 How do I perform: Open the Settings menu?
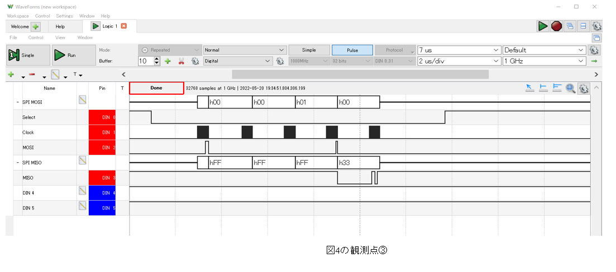pos(64,16)
